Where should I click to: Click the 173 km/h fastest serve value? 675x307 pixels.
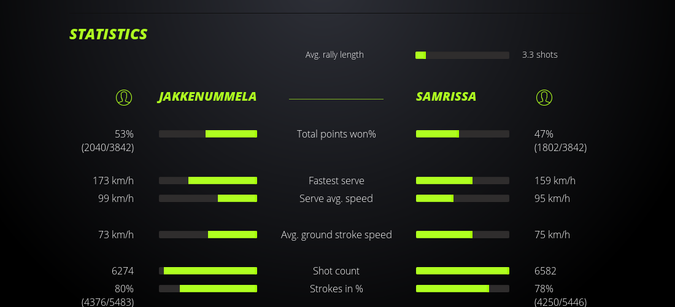point(113,181)
